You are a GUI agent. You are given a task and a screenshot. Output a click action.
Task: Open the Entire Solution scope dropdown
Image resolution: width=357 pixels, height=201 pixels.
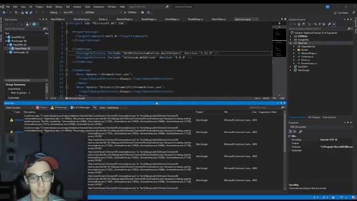(19, 108)
